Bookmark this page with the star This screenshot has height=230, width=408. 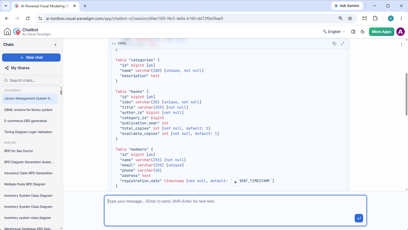coord(350,18)
